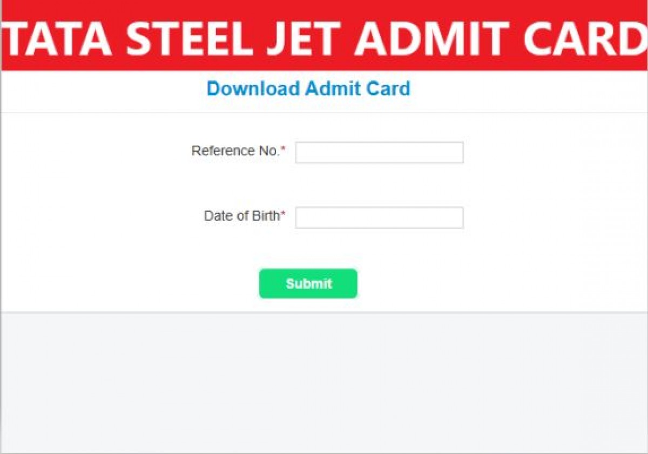648x454 pixels.
Task: Click the Reference No. label text
Action: (x=235, y=151)
